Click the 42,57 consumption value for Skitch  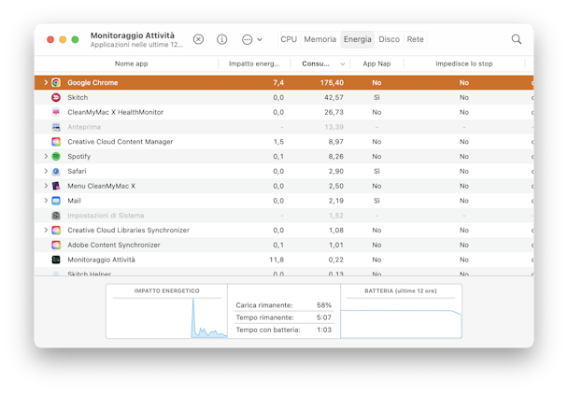[x=334, y=97]
